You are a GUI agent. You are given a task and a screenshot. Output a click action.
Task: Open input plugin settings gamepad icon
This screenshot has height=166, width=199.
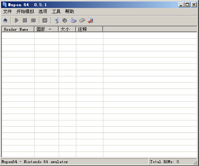73,20
